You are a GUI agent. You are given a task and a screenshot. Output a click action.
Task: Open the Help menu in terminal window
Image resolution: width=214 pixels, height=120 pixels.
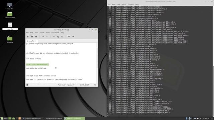click(x=137, y=4)
